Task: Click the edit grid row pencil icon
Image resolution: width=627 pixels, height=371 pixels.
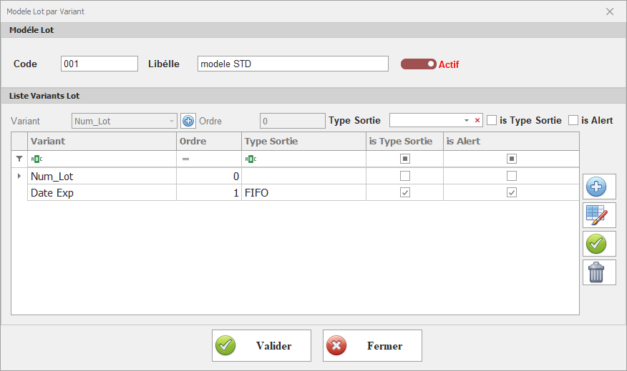Action: point(596,215)
